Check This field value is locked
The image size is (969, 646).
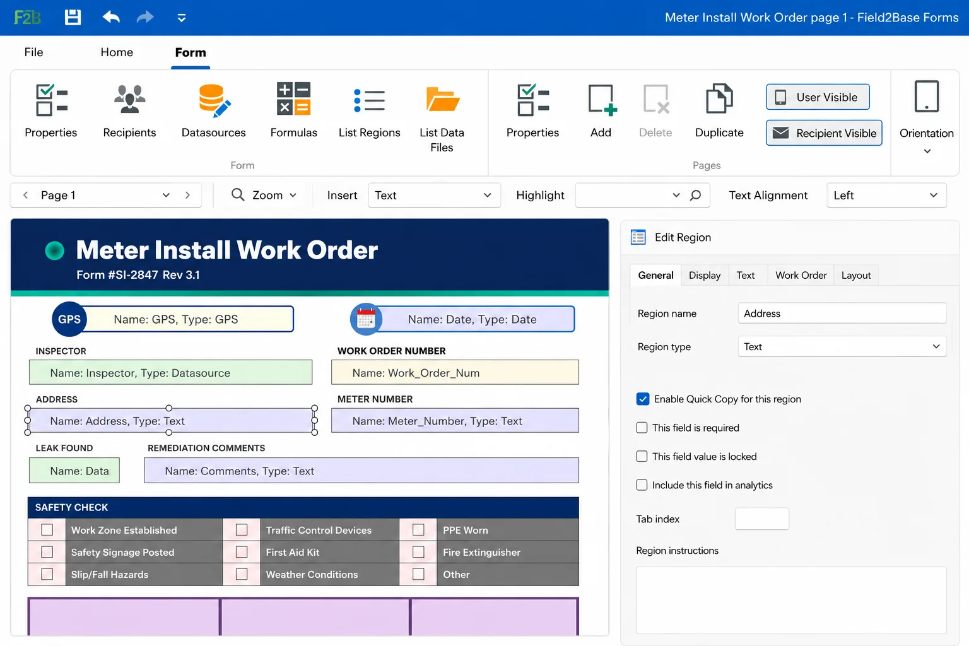pyautogui.click(x=642, y=457)
